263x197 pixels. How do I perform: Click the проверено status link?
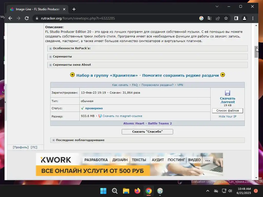point(94,108)
